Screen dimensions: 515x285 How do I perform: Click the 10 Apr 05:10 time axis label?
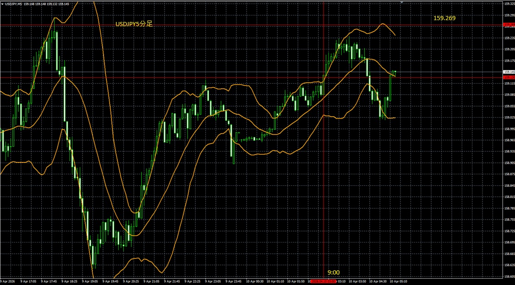click(x=398, y=281)
